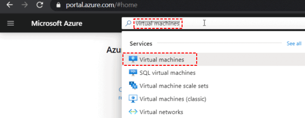Reload the Azure portal page
Image resolution: width=305 pixels, height=118 pixels.
point(40,5)
